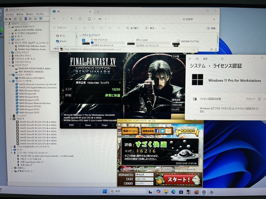Click the Facebook share icon in Dragon Quest benchmark
Screen dimensions: 266x199
coord(157,131)
